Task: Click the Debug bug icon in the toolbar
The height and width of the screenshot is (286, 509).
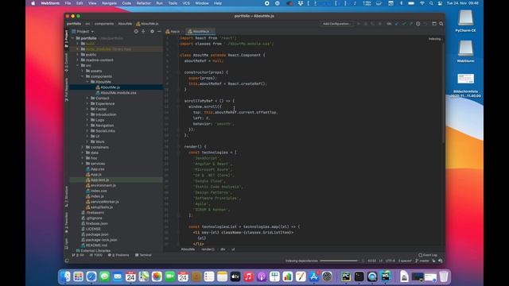Action: coord(366,24)
